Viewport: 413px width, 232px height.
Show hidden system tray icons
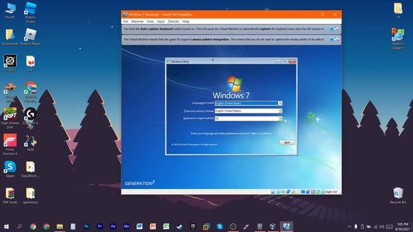[349, 227]
